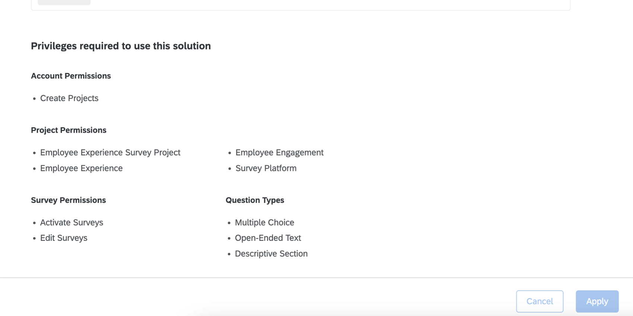Click the Account Permissions heading
Image resolution: width=633 pixels, height=316 pixels.
click(x=71, y=76)
